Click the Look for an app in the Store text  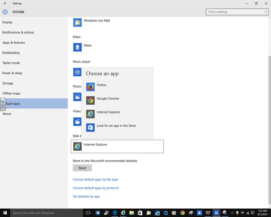coord(116,126)
